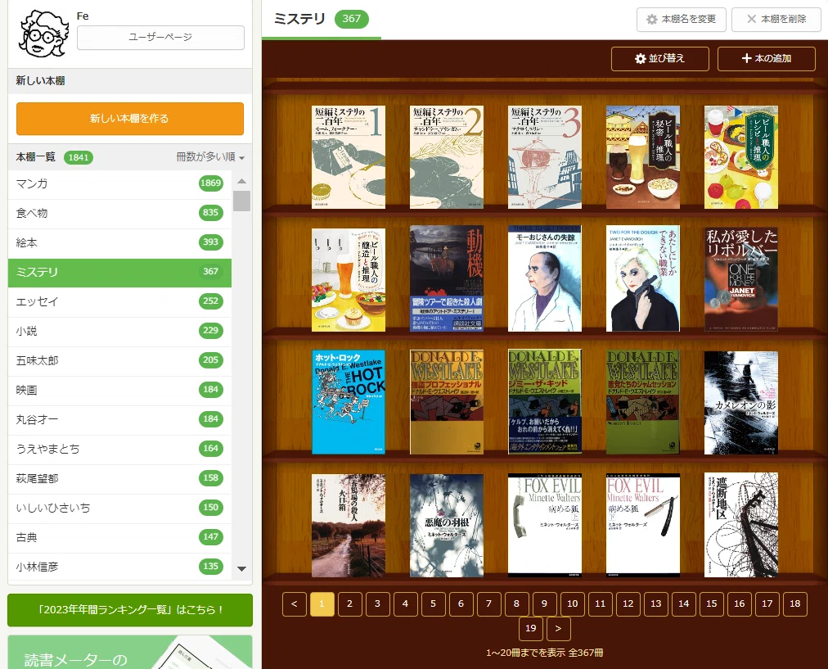Select the 絵本 bookshelf row
The image size is (828, 669).
tap(120, 243)
